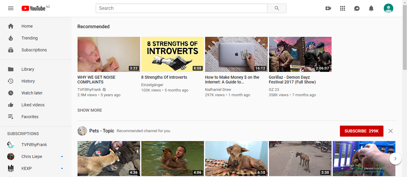Open the notifications bell
Viewport: 407px width, 177px height.
pos(371,8)
